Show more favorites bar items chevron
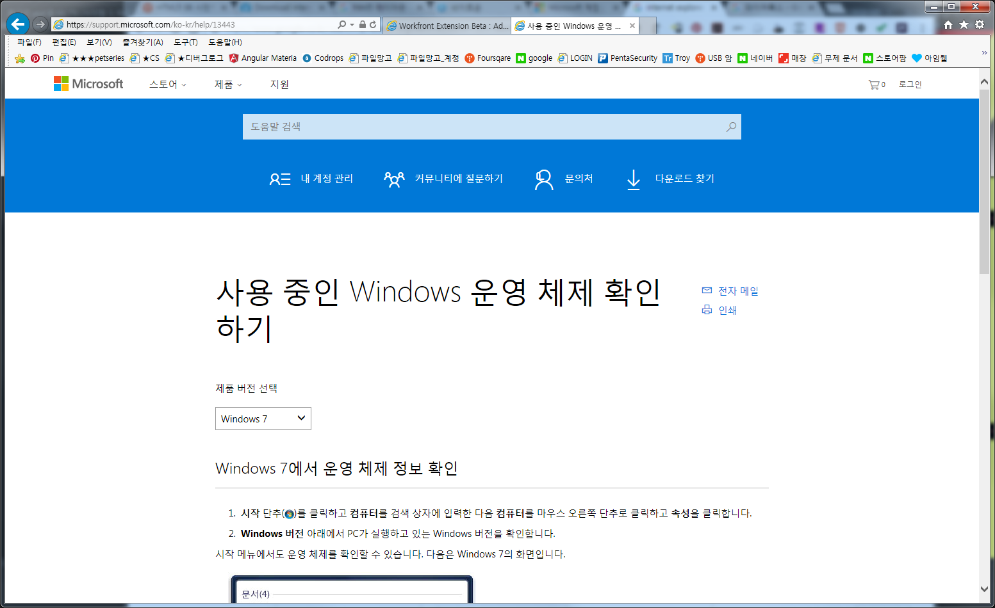995x608 pixels. [x=984, y=52]
